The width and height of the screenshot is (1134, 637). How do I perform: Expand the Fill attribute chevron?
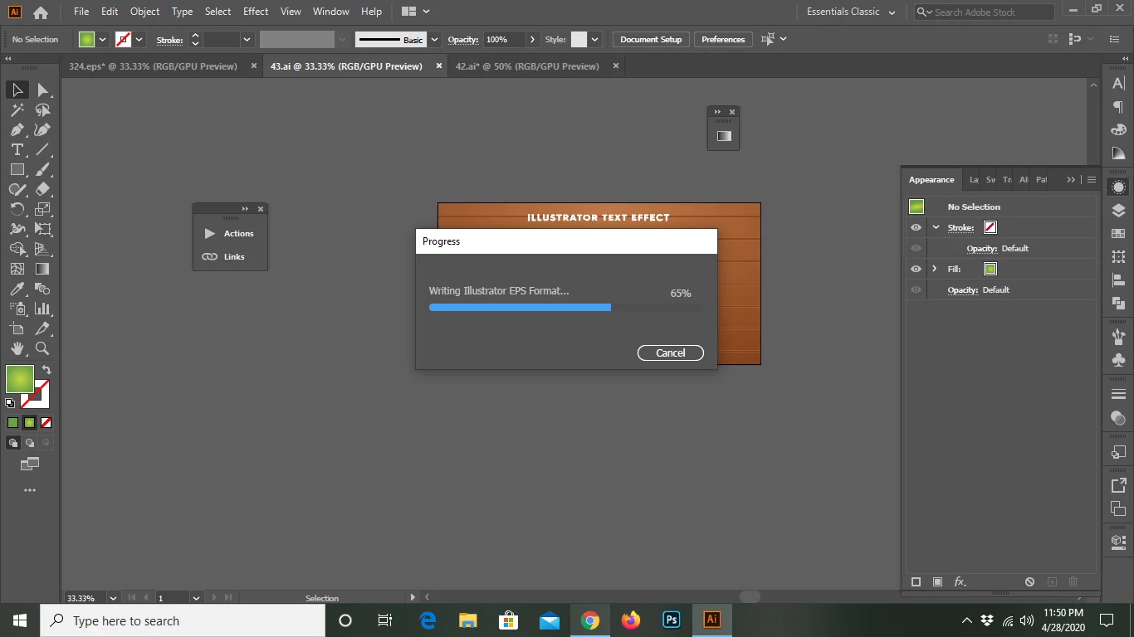[935, 269]
